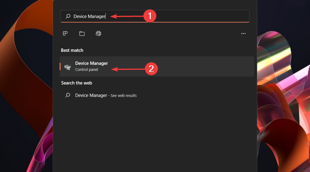Click the Best match section heading
Viewport: 310px width, 172px height.
pos(72,50)
